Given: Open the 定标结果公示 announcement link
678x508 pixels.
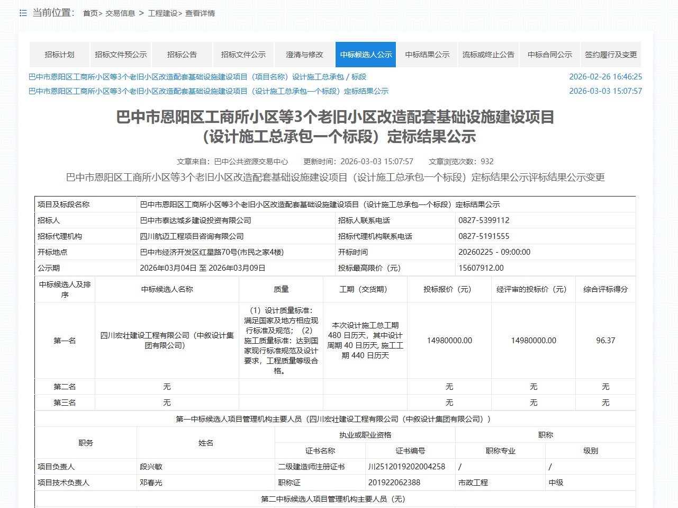Looking at the screenshot, I should (209, 91).
